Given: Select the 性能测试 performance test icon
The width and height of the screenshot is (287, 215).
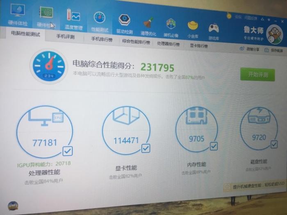Looking at the screenshot, I should coord(100,19).
